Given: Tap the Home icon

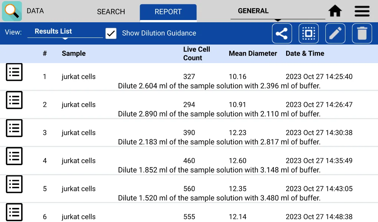Looking at the screenshot, I should 335,11.
